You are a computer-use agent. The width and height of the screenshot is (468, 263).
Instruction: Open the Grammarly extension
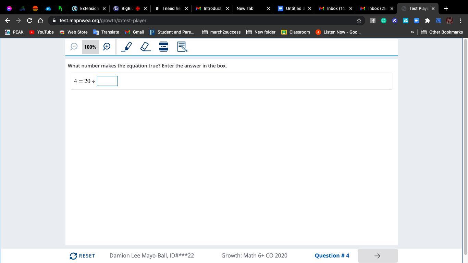pos(384,21)
